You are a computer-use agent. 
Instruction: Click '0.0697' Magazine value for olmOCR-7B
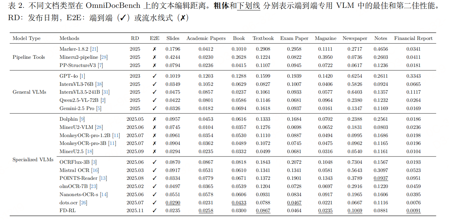coord(325,186)
